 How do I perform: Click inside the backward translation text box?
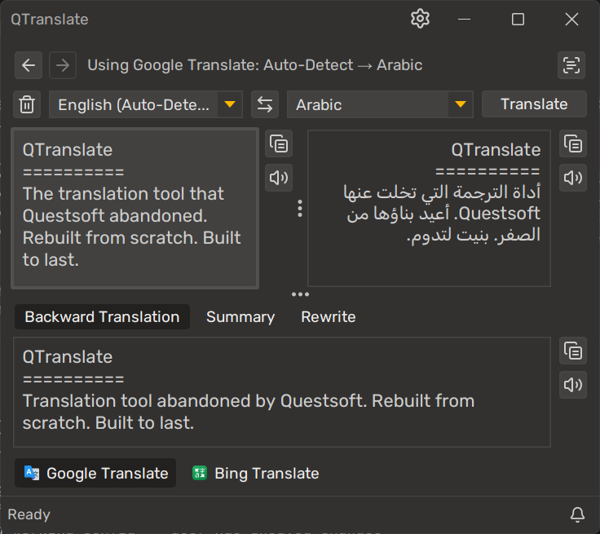coord(282,392)
